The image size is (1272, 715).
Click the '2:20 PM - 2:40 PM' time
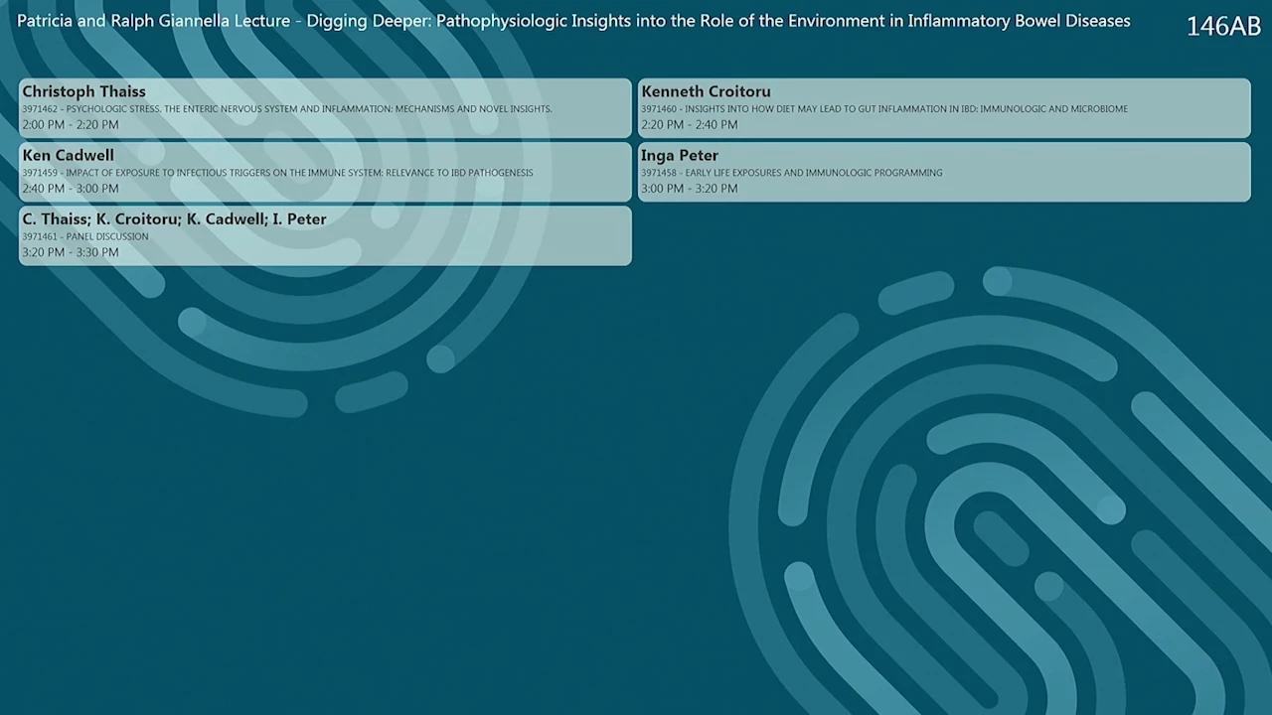coord(690,125)
